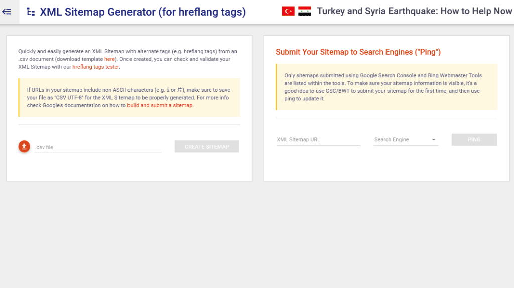Screen dimensions: 514x288
Task: Follow the hreflang tags tester link
Action: pos(95,67)
